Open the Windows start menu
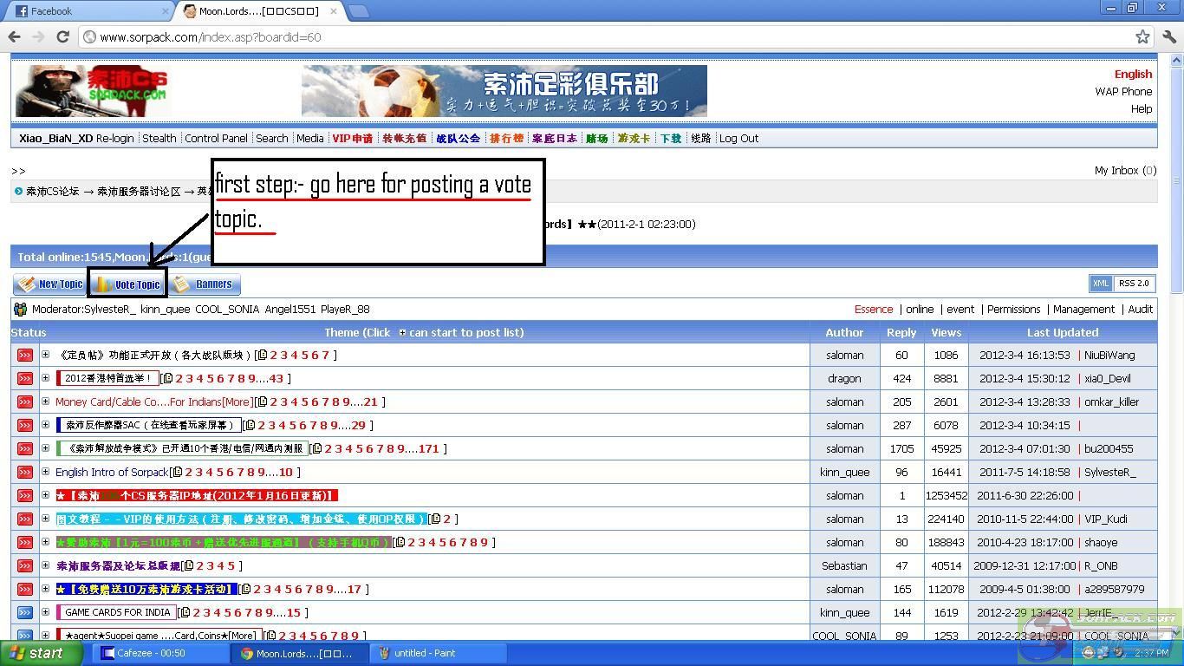Viewport: 1184px width, 666px height. [36, 653]
